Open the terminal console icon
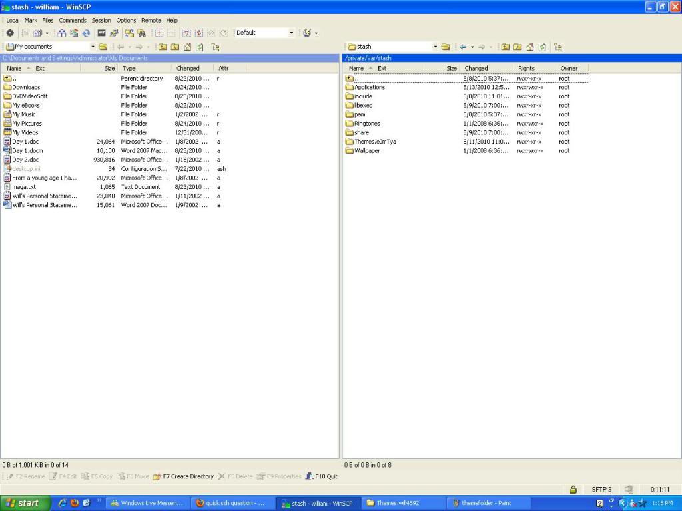The height and width of the screenshot is (511, 682). click(x=102, y=33)
